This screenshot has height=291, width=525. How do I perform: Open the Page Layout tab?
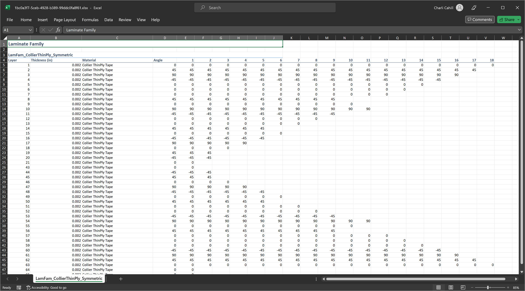[65, 20]
